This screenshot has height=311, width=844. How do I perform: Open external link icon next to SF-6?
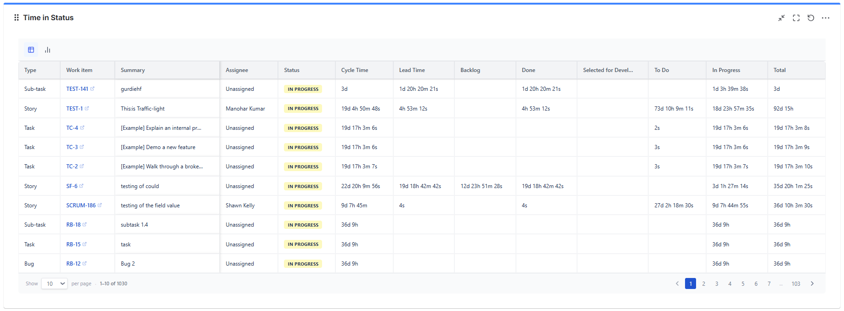(81, 186)
